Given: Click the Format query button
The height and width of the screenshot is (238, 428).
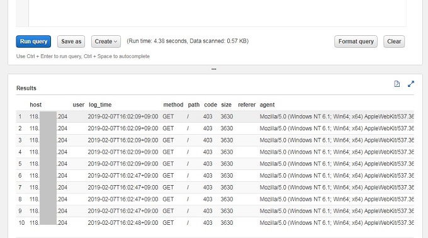Looking at the screenshot, I should (356, 42).
